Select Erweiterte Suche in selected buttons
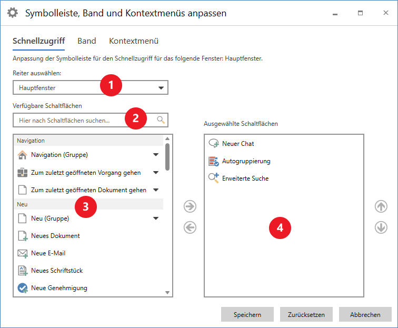This screenshot has width=398, height=328. click(284, 178)
